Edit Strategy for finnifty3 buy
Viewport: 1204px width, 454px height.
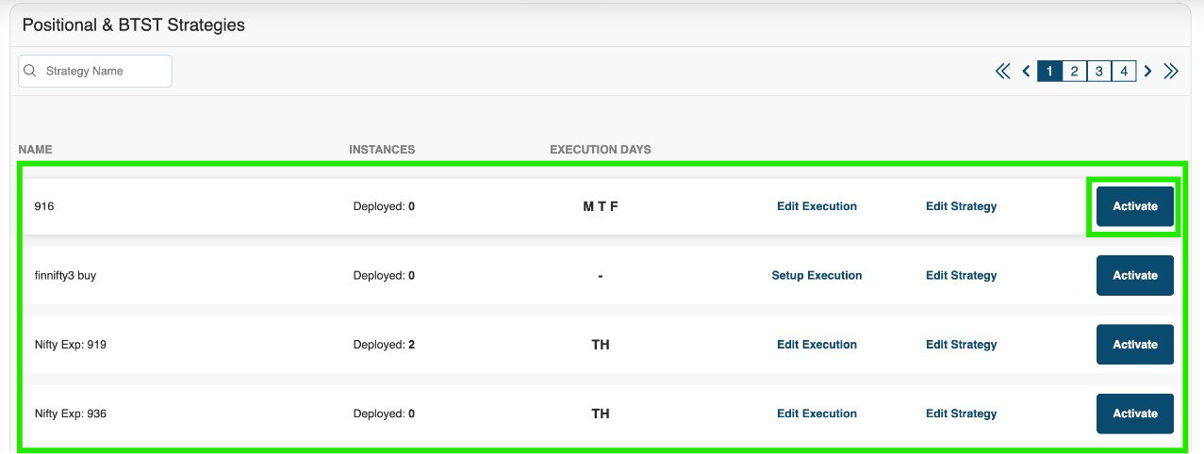click(x=961, y=276)
